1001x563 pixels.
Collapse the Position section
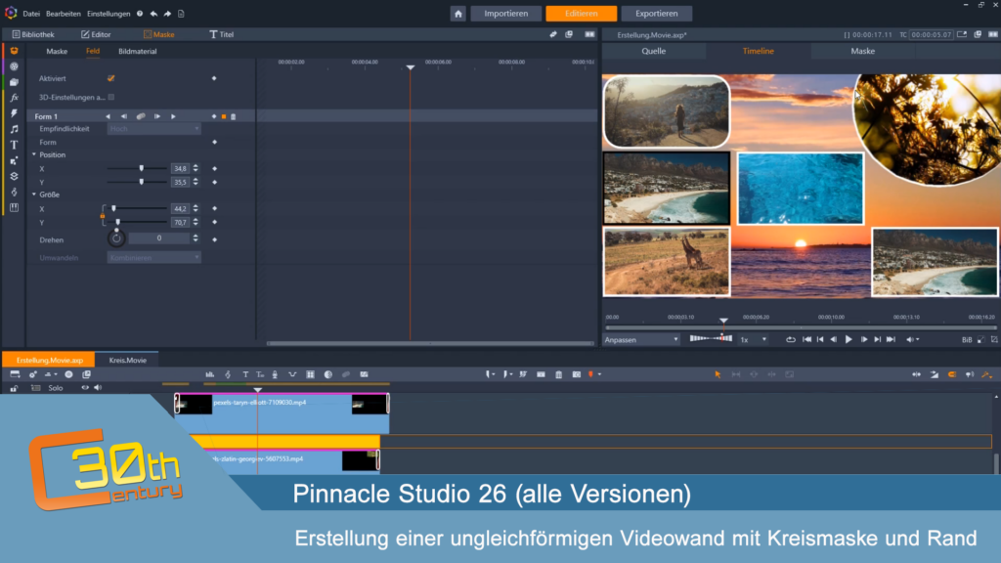point(34,154)
